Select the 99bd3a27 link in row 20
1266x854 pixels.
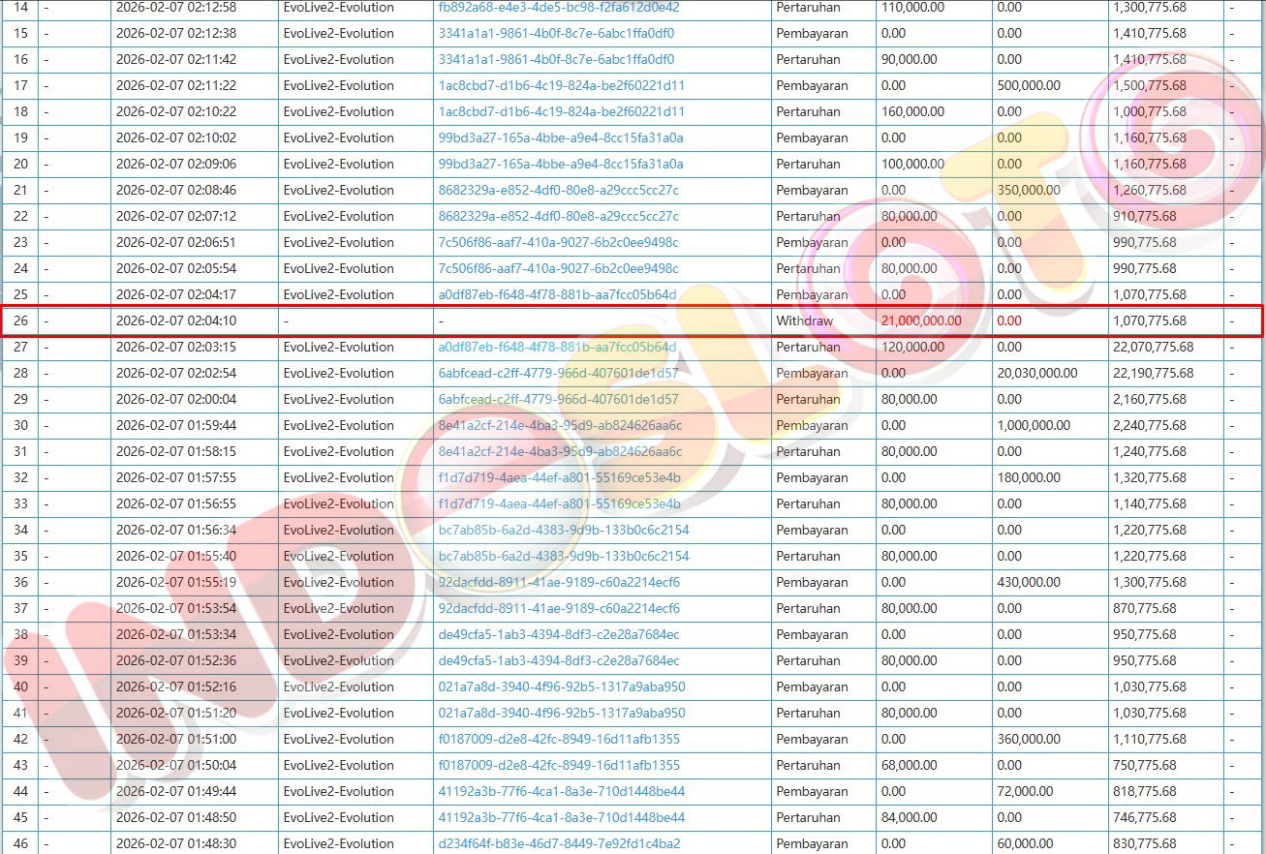click(x=560, y=164)
